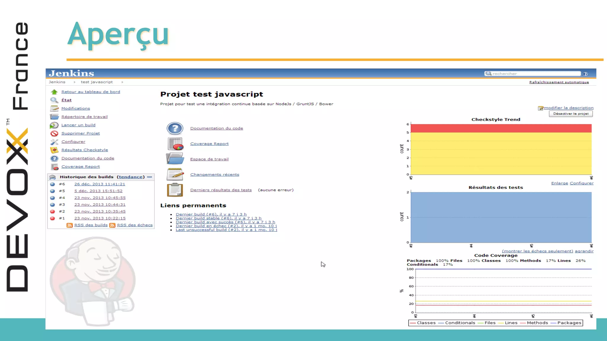
Task: Open Modifications in sidebar menu
Action: (76, 109)
